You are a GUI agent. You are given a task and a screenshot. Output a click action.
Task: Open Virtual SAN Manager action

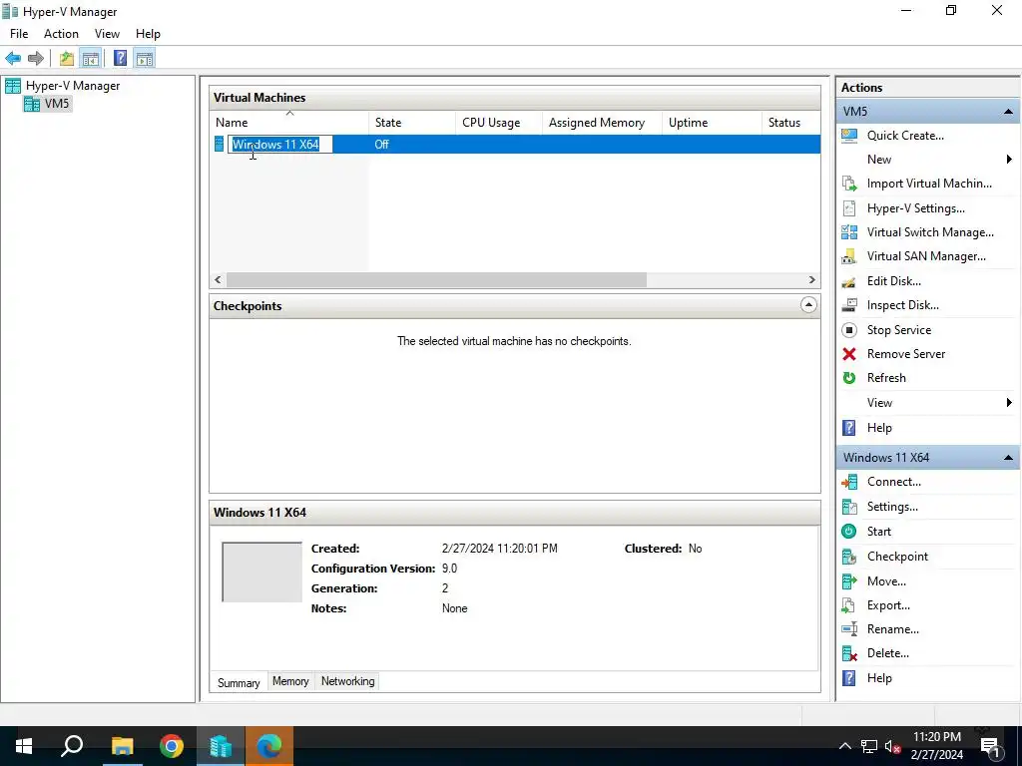click(926, 256)
